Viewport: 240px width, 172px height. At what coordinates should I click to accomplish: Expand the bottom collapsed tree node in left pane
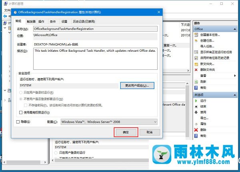(5, 100)
